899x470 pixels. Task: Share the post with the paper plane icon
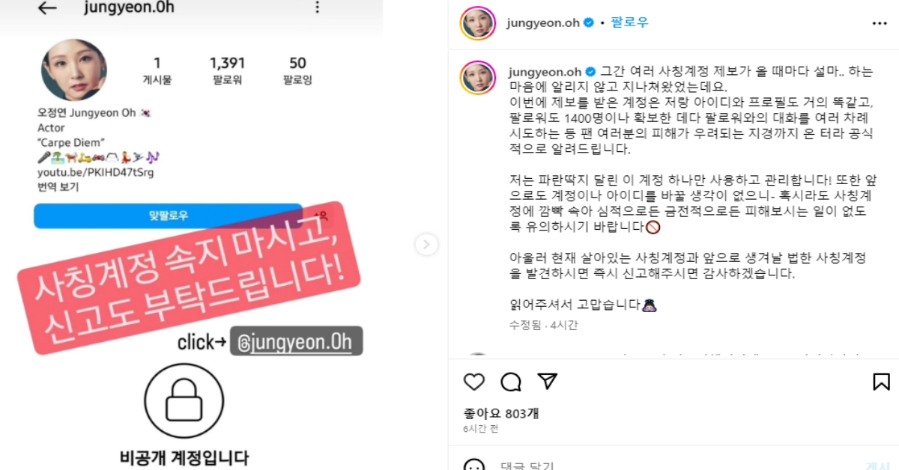tap(548, 381)
